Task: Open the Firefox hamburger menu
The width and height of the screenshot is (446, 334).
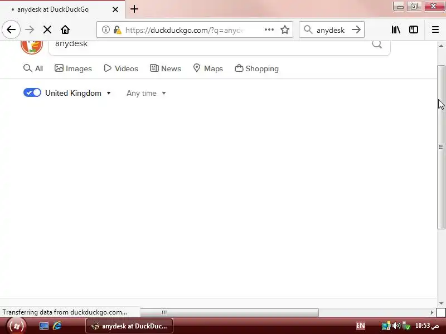Action: click(x=435, y=30)
